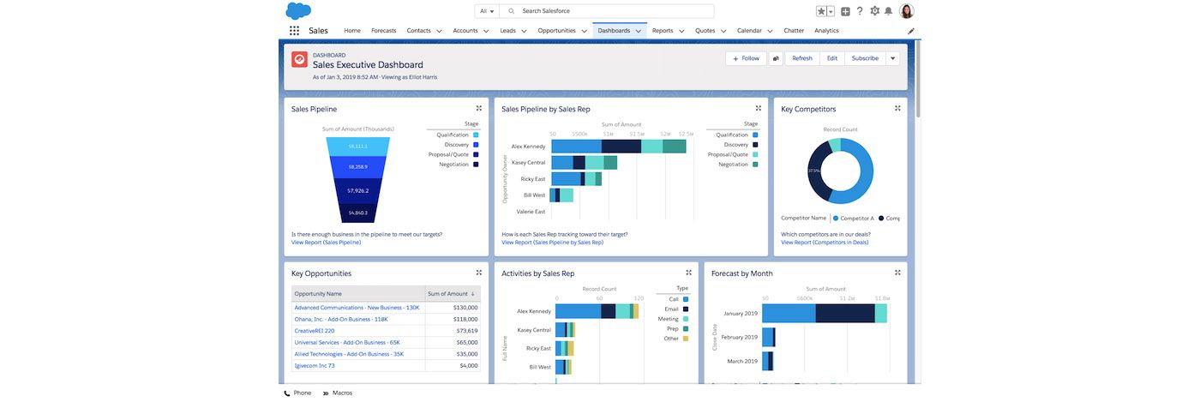Open the Notifications bell icon
Screen dimensions: 1200x402
click(888, 11)
